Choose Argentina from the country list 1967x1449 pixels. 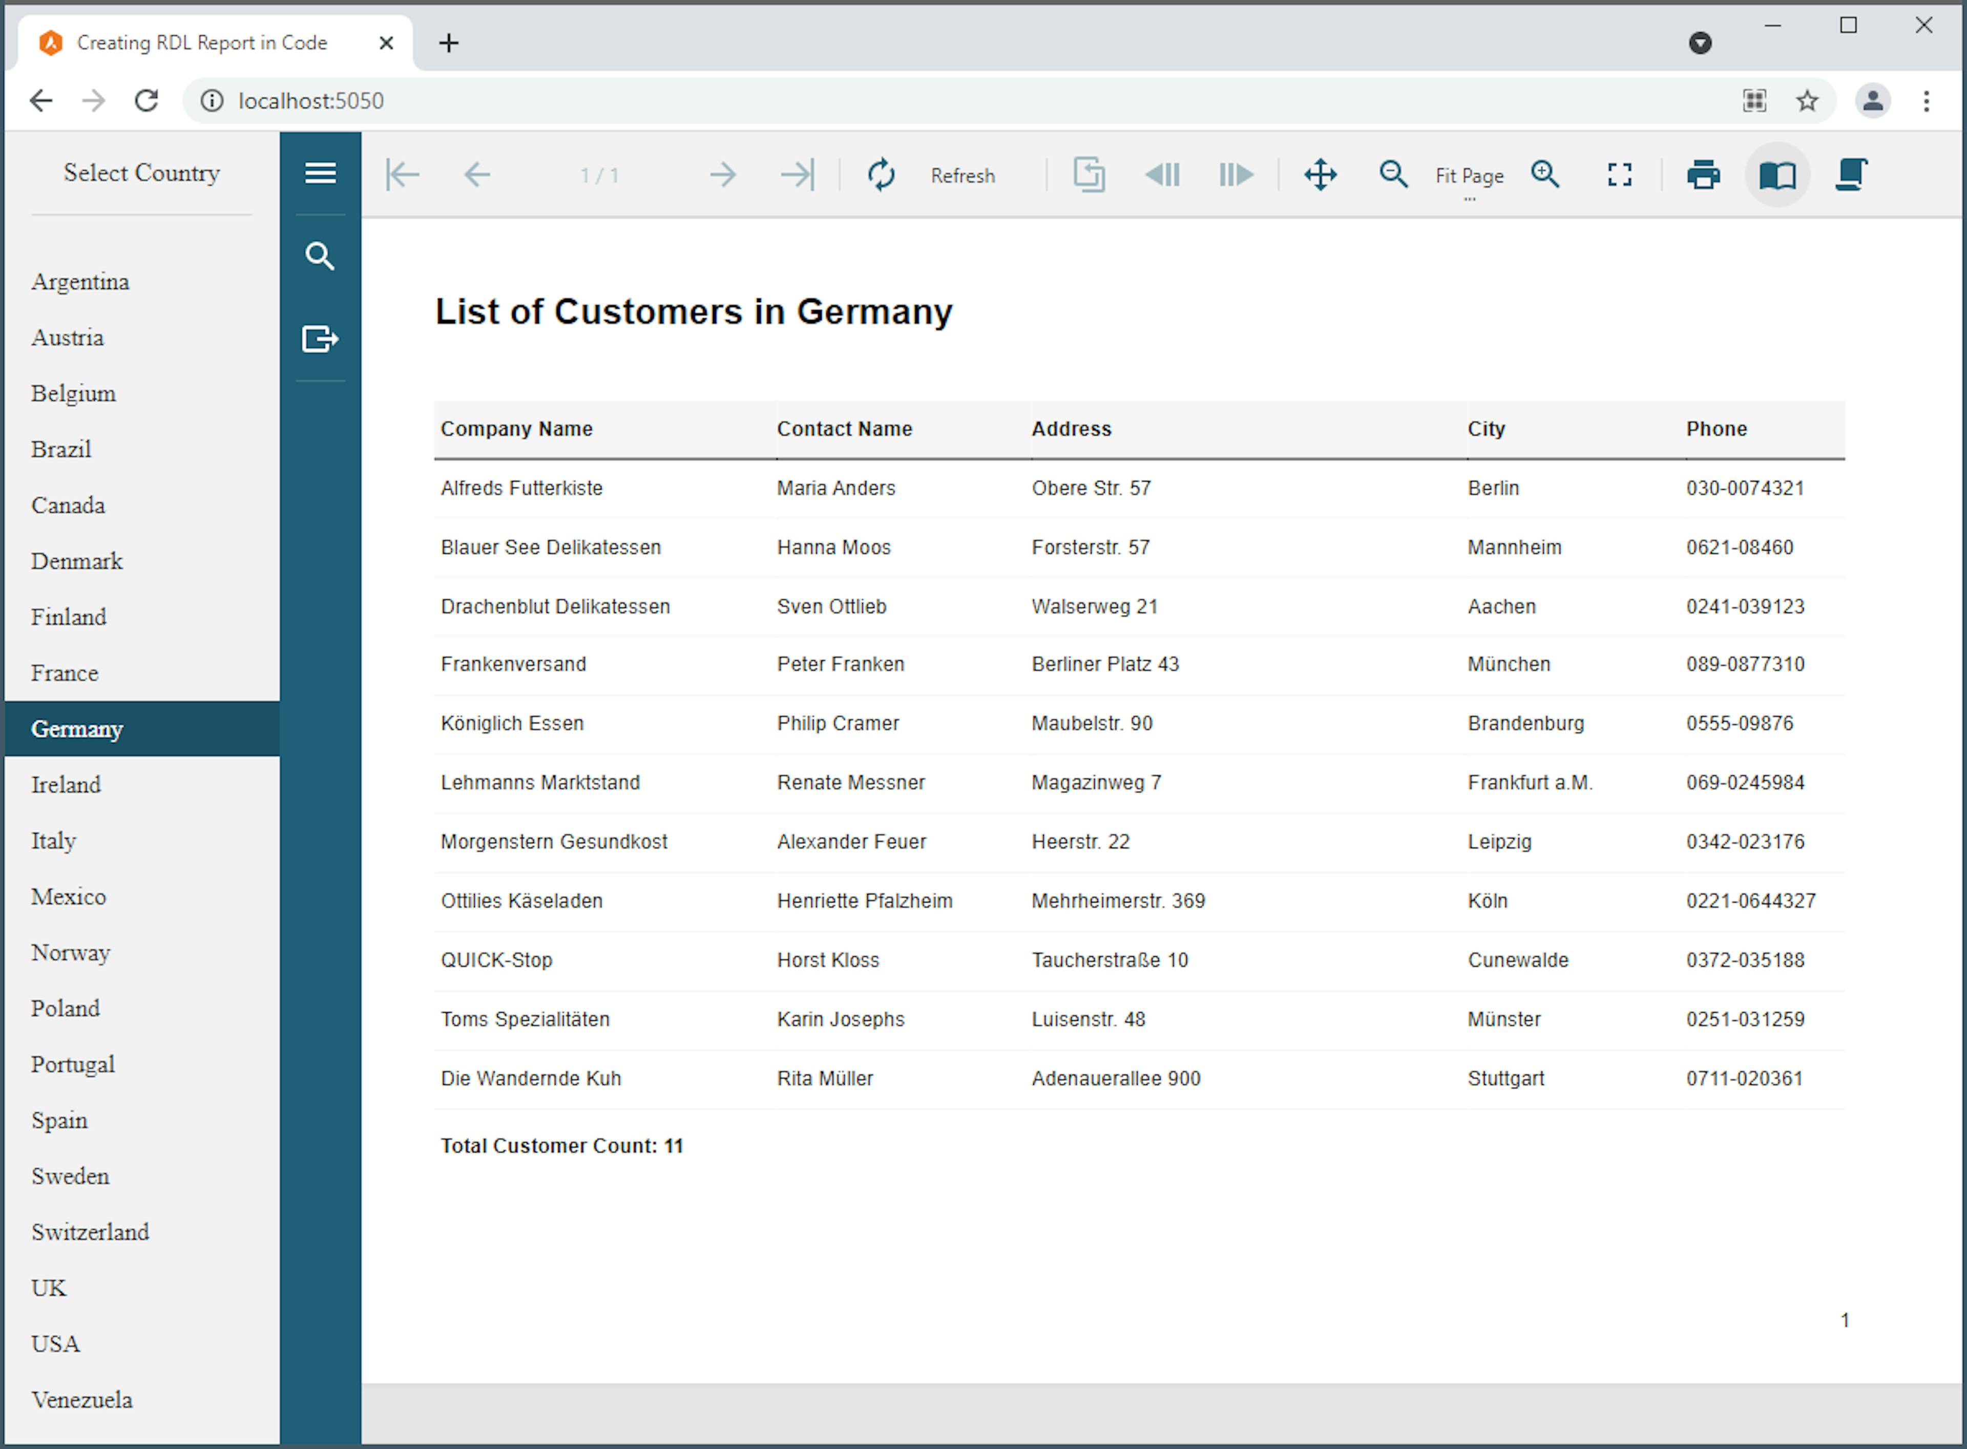(x=81, y=282)
